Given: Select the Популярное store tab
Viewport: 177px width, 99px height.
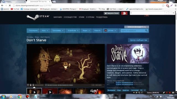Looking at the screenshot, I should 33,31.
